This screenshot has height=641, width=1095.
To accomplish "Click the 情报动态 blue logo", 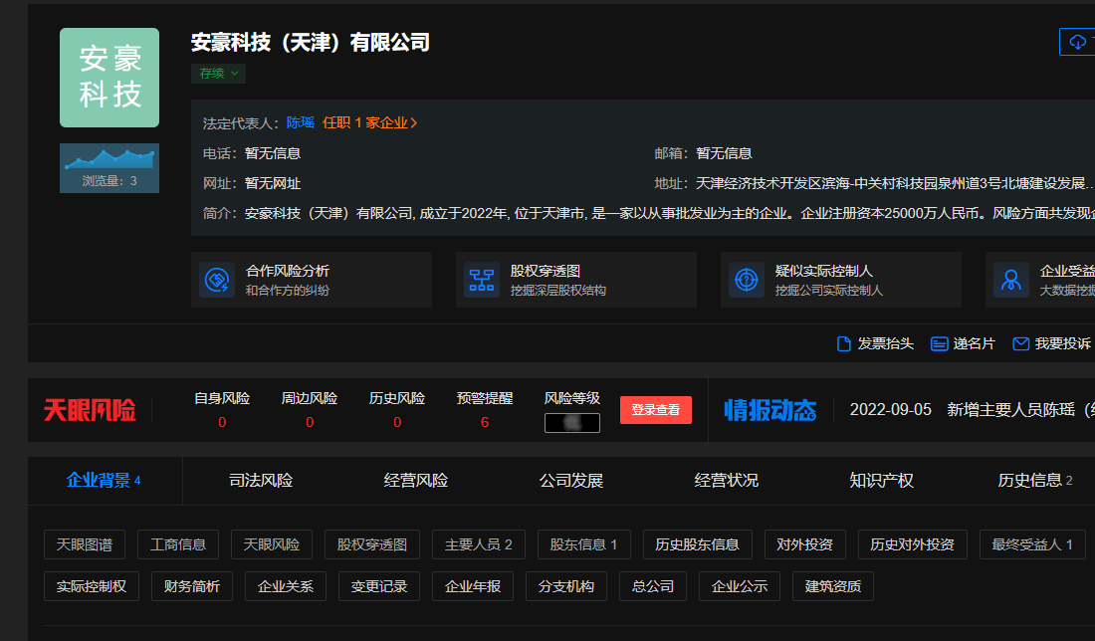I will pyautogui.click(x=770, y=410).
